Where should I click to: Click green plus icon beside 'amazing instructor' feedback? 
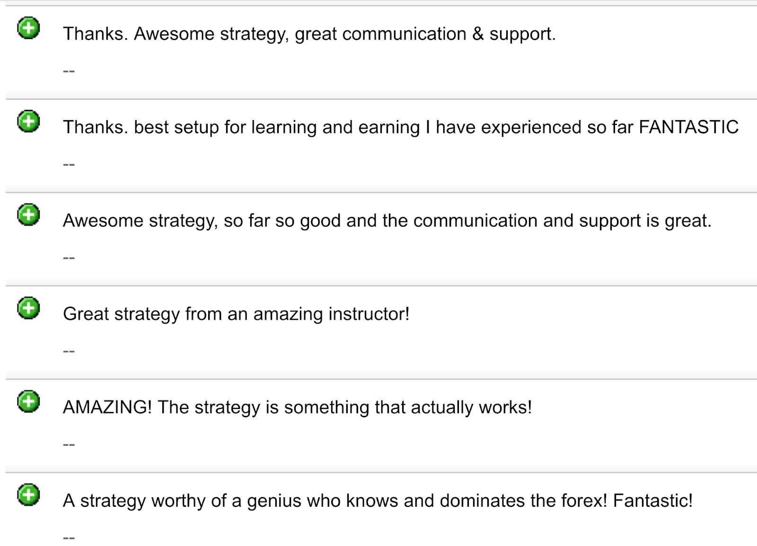28,308
